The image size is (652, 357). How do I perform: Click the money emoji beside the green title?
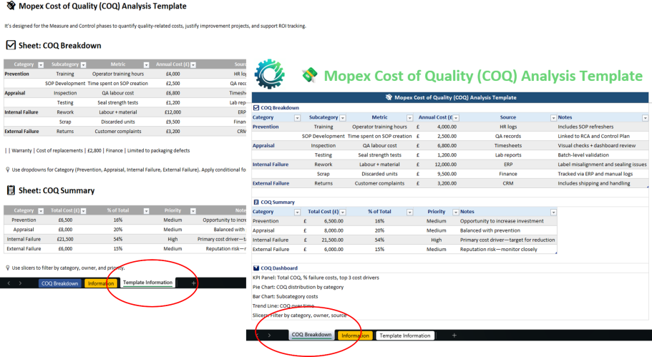tap(309, 76)
